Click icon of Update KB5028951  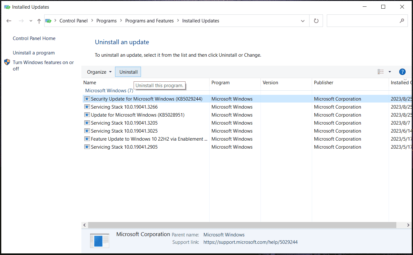[x=87, y=115]
